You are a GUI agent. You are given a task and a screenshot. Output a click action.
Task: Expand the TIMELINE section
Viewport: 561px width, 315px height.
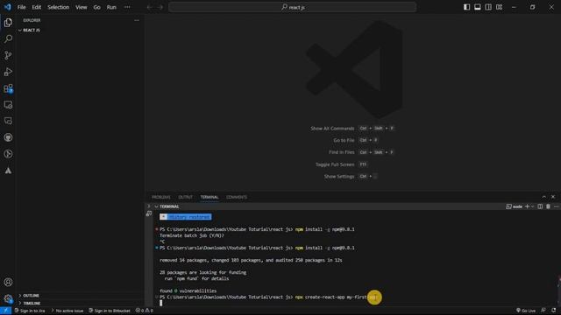[82, 304]
